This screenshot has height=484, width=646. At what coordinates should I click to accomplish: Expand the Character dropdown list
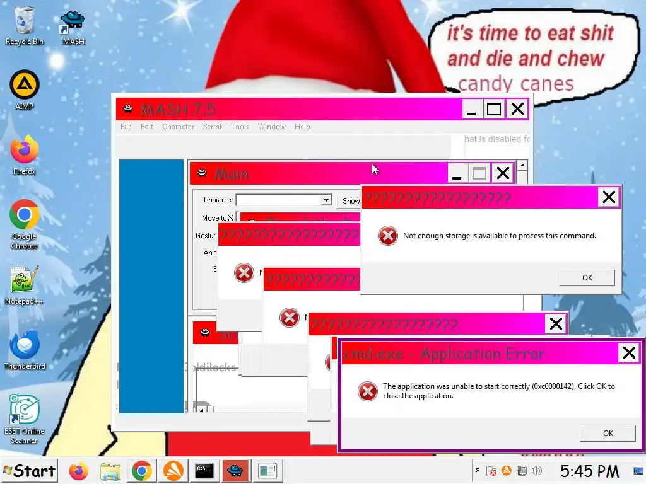[326, 200]
